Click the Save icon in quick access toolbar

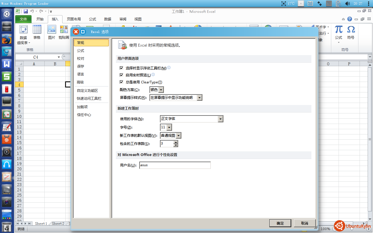(26, 11)
